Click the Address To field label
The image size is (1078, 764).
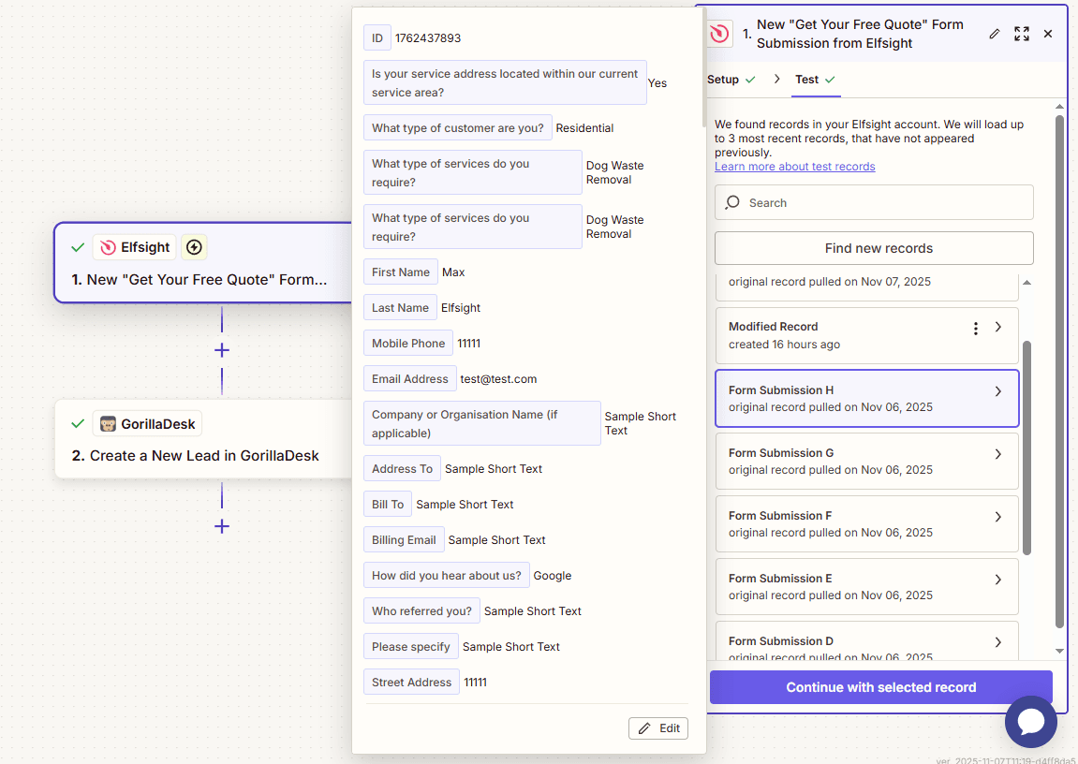[402, 468]
